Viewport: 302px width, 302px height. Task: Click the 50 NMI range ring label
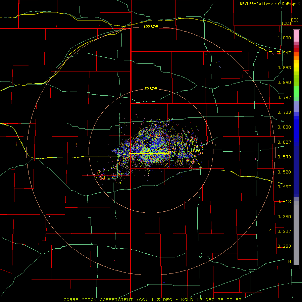coord(151,89)
